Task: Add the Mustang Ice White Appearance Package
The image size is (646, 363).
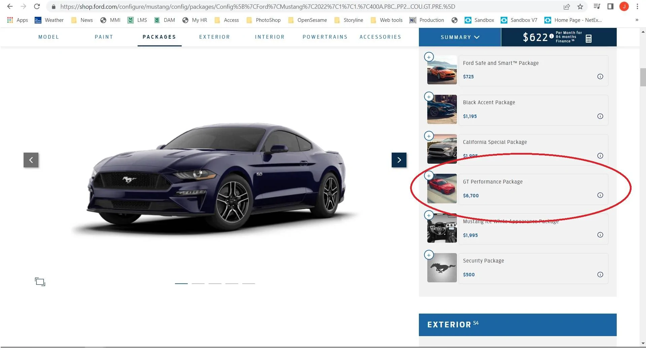Action: pos(429,215)
